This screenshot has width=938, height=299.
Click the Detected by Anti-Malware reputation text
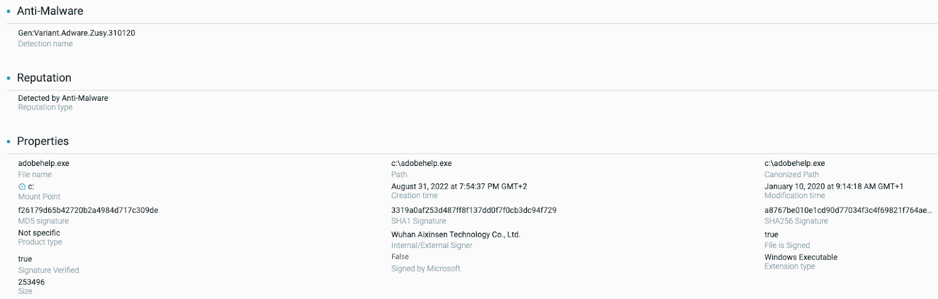click(x=63, y=98)
